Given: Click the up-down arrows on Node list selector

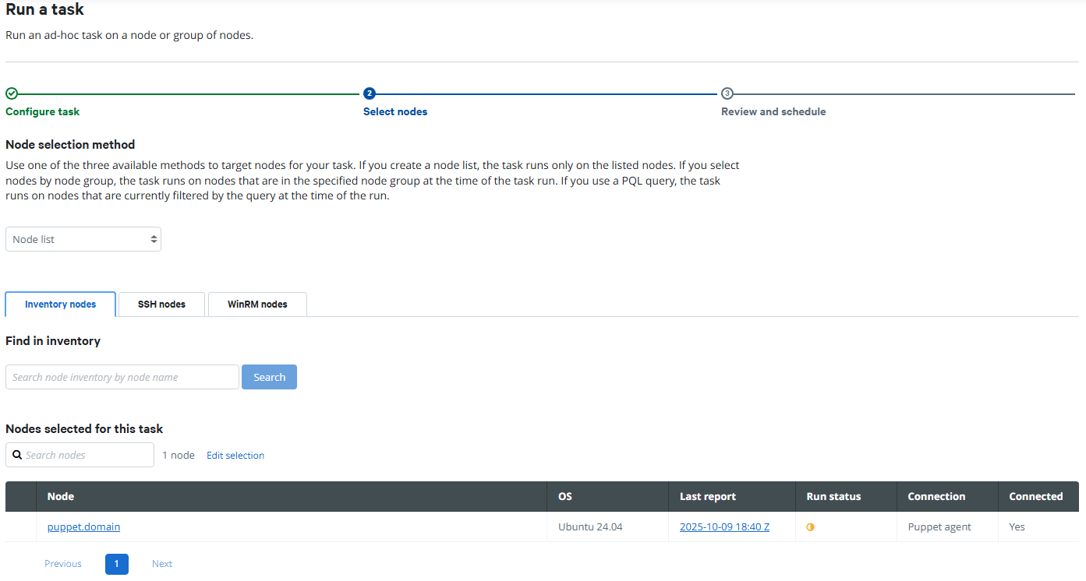Looking at the screenshot, I should pyautogui.click(x=153, y=239).
